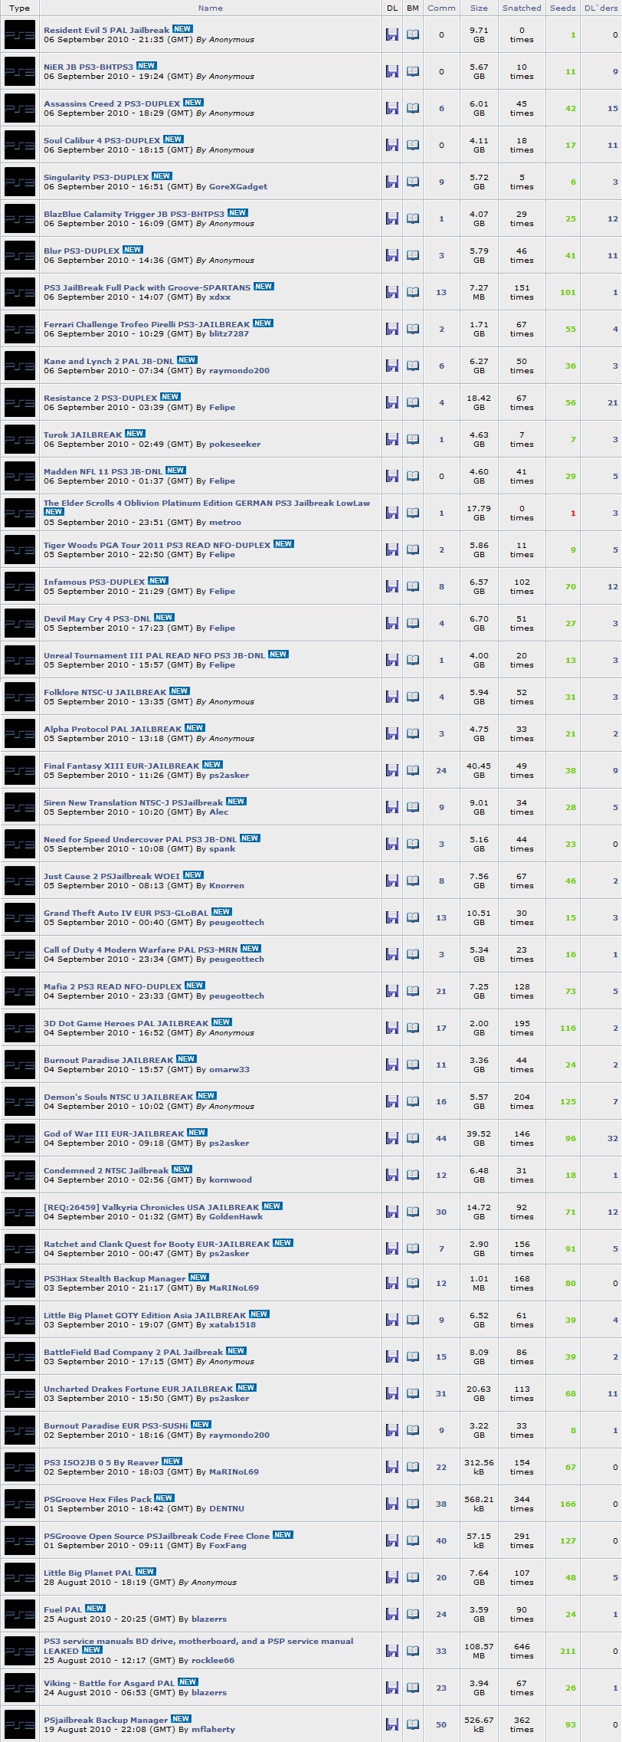Open PS3 service manuals LEAKED torrent page
The image size is (622, 1742).
tap(198, 1645)
